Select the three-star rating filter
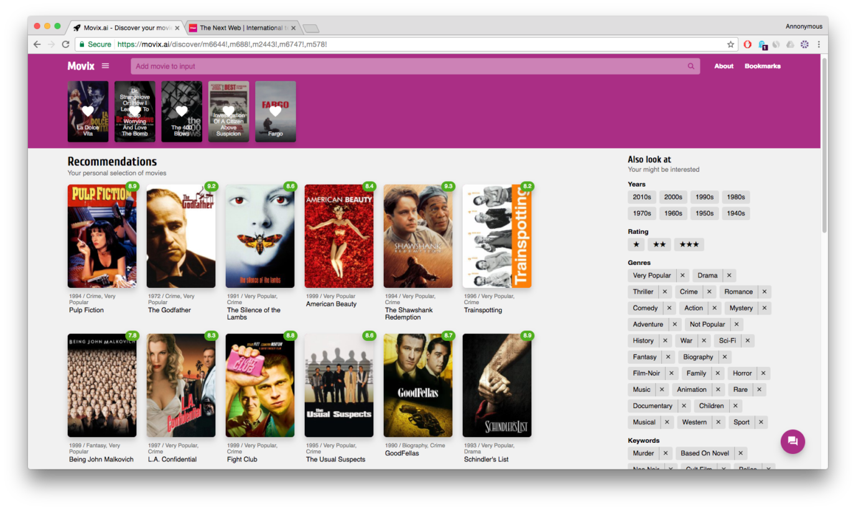This screenshot has height=510, width=856. tap(689, 244)
